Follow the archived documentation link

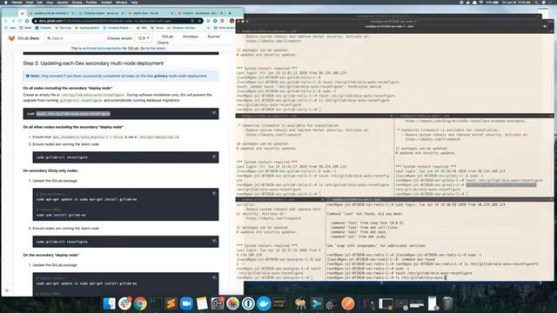point(102,49)
